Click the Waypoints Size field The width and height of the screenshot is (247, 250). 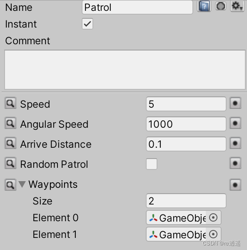tap(186, 201)
